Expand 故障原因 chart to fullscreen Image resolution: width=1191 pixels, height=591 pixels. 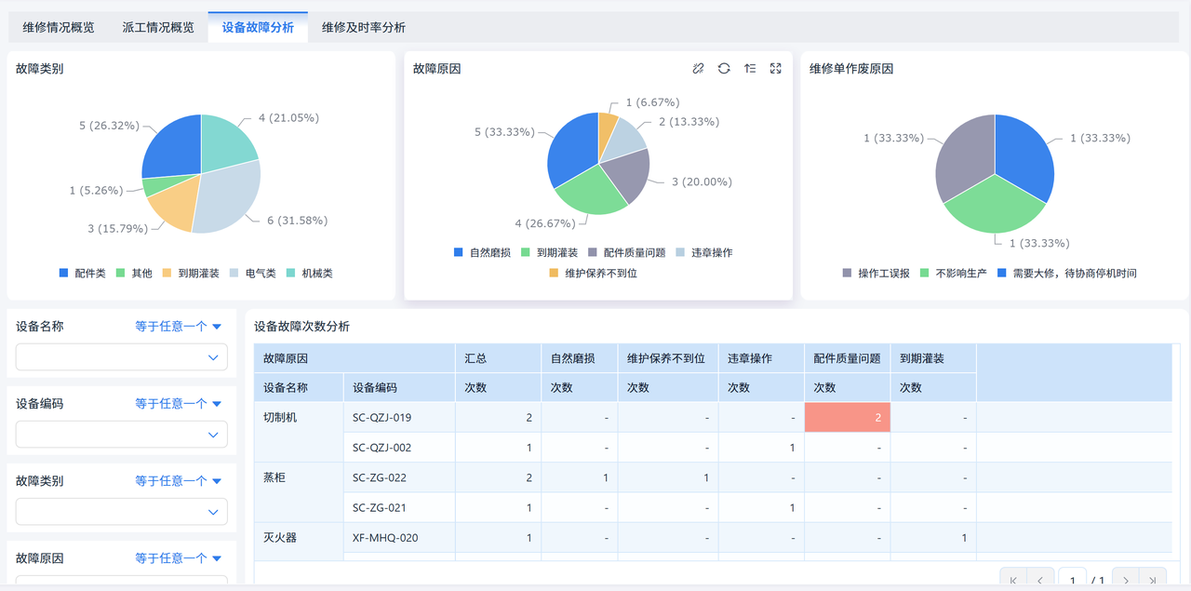[x=776, y=68]
